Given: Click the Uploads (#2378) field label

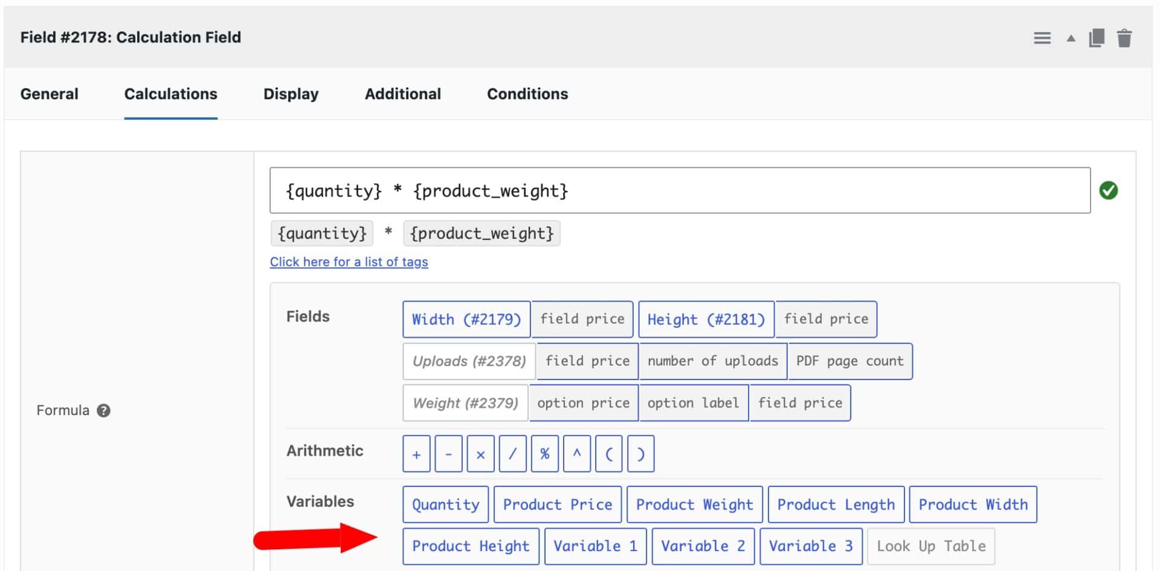Looking at the screenshot, I should pos(469,361).
